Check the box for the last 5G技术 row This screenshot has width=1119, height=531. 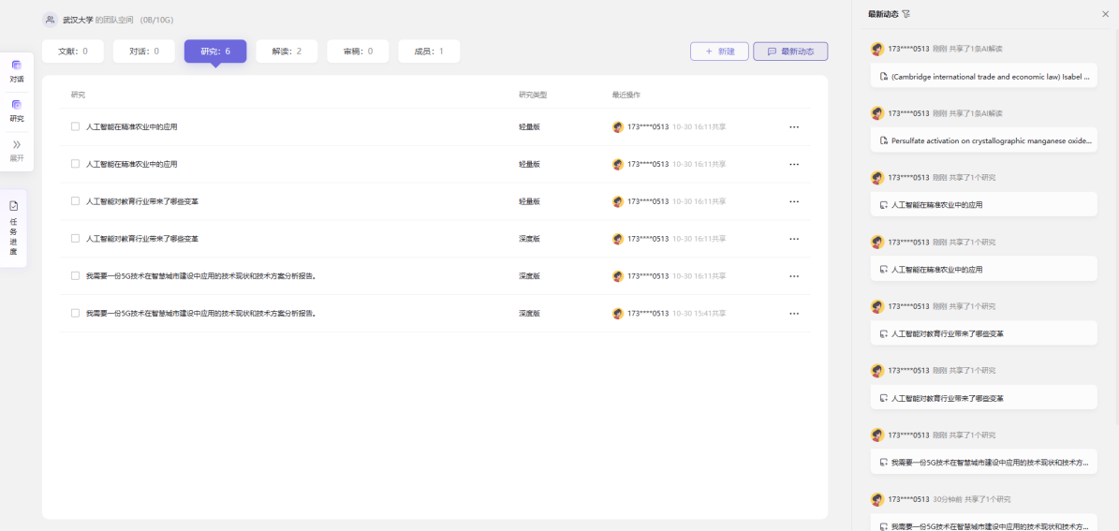[75, 314]
